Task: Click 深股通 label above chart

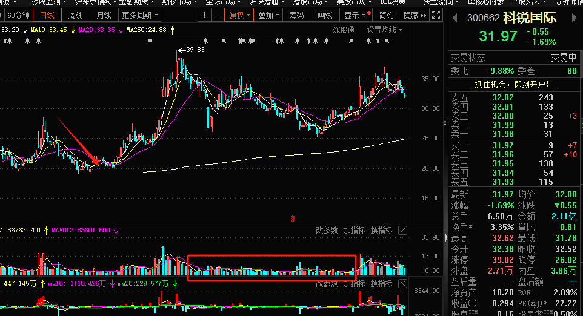Action: 344,30
